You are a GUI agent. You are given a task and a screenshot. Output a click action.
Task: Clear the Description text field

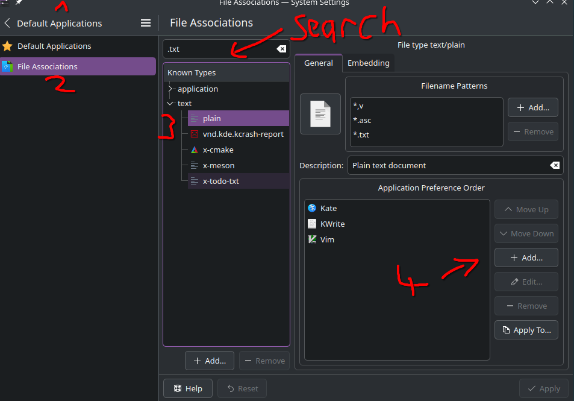(555, 165)
